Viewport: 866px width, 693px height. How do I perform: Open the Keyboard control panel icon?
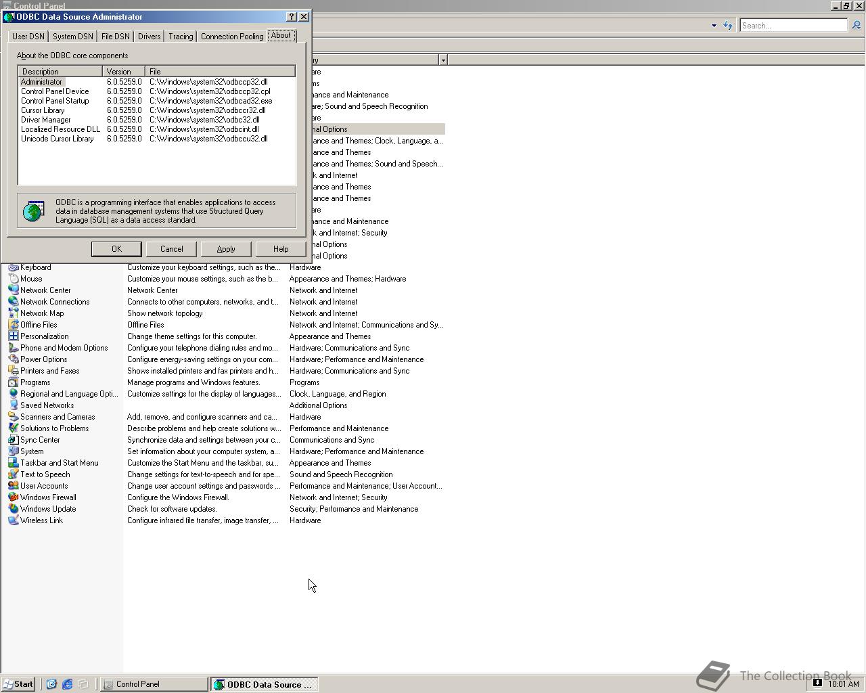(x=13, y=267)
